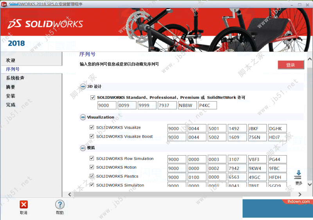Uncheck SOLIDWORKS Motion checkbox
313x220 pixels.
tap(92, 167)
